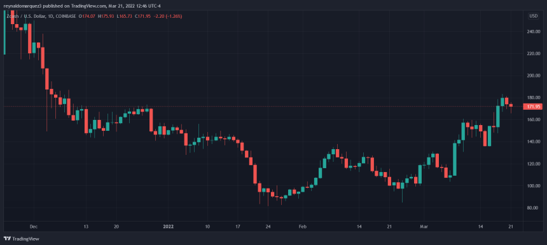Click the Feb label on time axis
Image resolution: width=547 pixels, height=245 pixels.
(302, 227)
